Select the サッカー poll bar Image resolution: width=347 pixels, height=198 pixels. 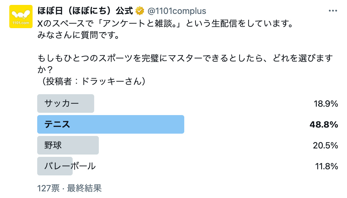pyautogui.click(x=66, y=103)
